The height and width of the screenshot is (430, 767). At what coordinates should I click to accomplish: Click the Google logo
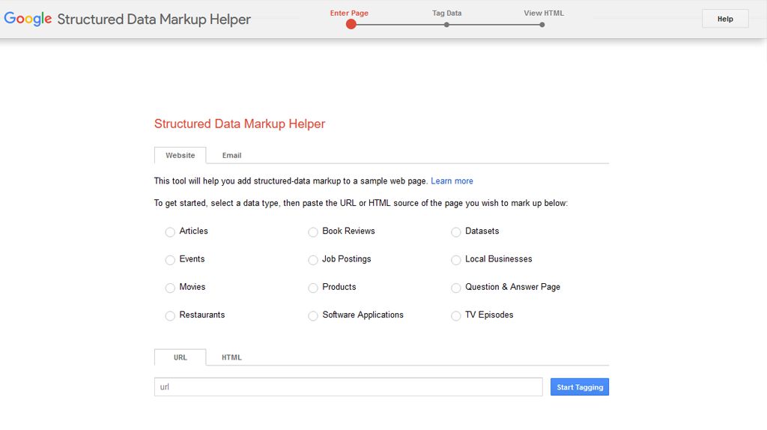click(x=28, y=19)
